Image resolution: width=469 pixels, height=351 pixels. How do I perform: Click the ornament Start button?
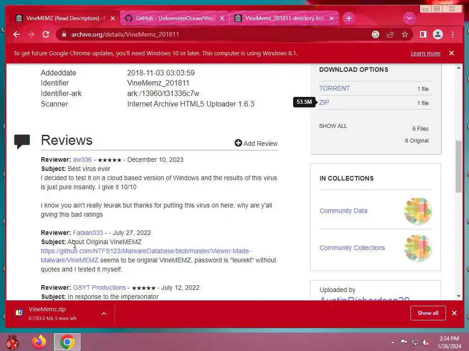pyautogui.click(x=12, y=342)
